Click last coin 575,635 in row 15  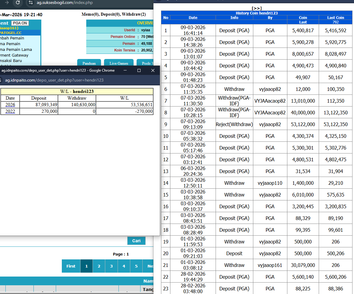coord(336,195)
